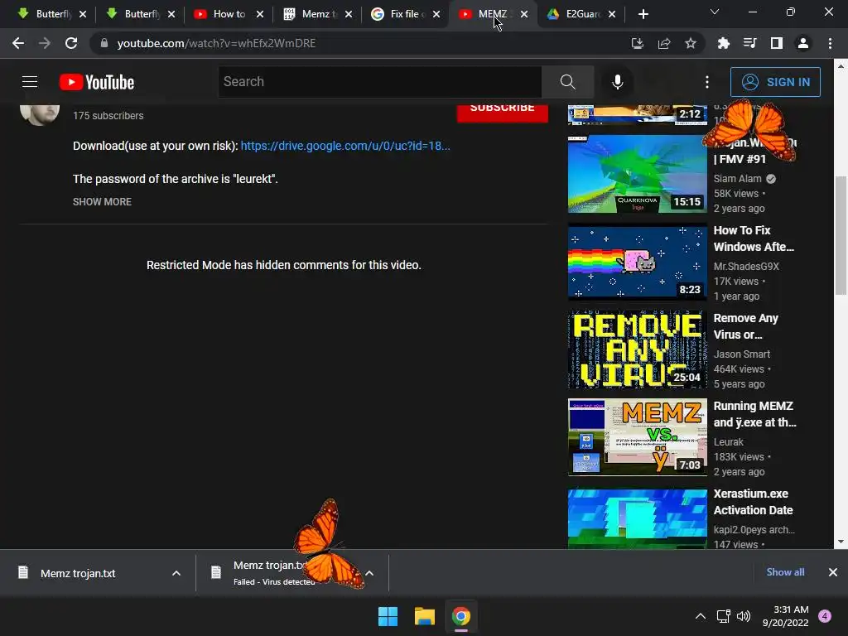Viewport: 848px width, 636px height.
Task: Open the Chrome profile icon
Action: pyautogui.click(x=803, y=43)
